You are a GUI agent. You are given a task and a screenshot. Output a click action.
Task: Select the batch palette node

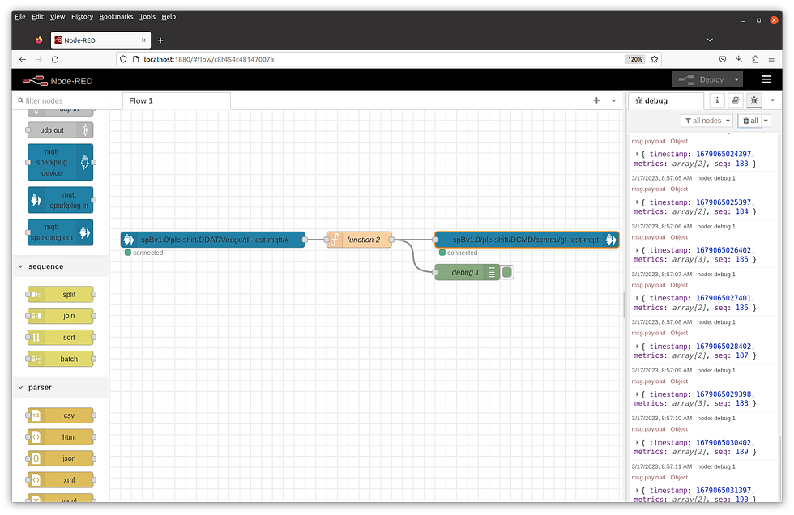(x=60, y=359)
